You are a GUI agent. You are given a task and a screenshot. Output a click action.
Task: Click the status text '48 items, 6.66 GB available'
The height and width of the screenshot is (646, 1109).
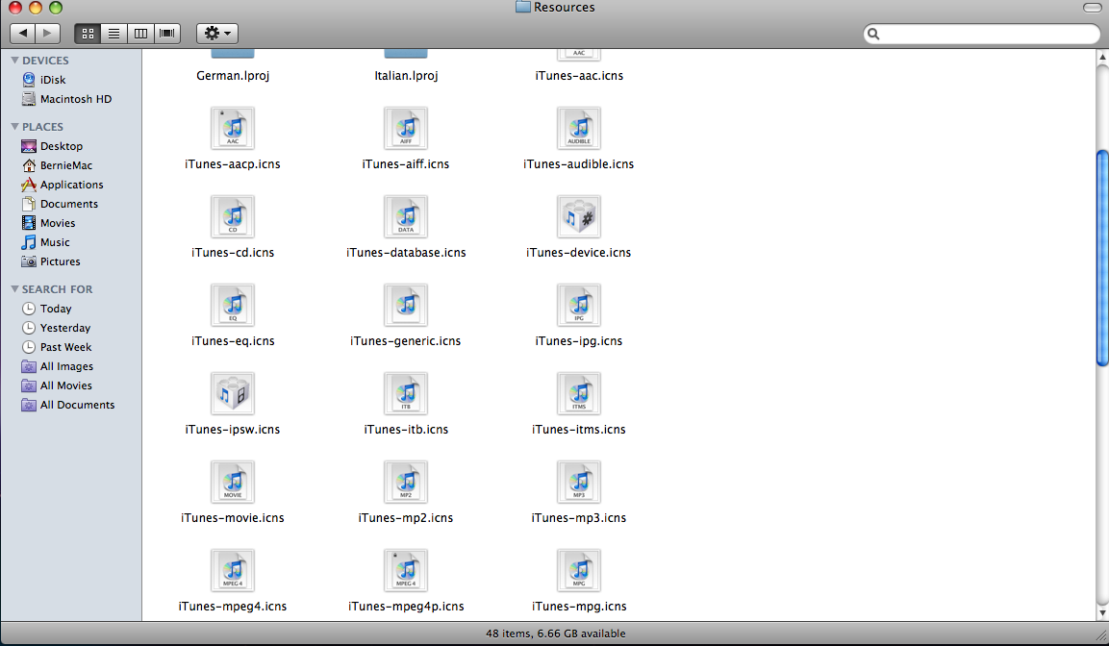tap(555, 634)
